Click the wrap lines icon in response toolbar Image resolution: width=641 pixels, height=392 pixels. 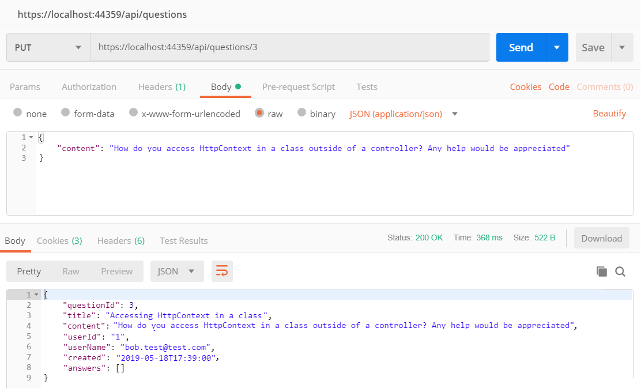[222, 271]
